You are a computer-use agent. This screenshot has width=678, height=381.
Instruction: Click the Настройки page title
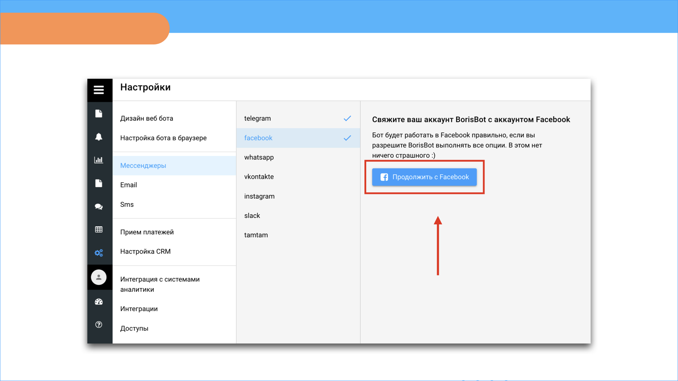tap(145, 87)
